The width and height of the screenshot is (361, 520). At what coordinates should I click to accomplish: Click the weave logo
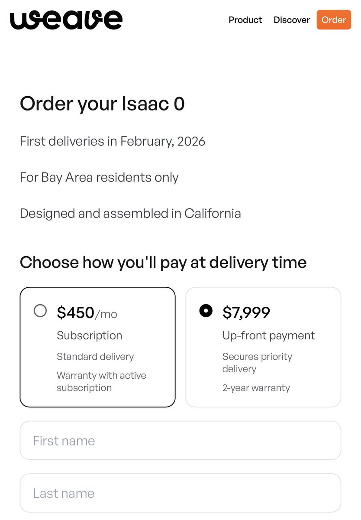pyautogui.click(x=66, y=20)
